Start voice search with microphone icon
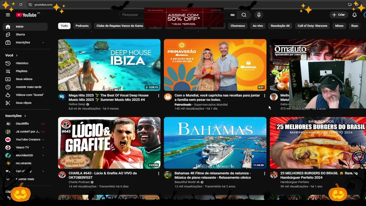The image size is (366, 206). [x=259, y=15]
